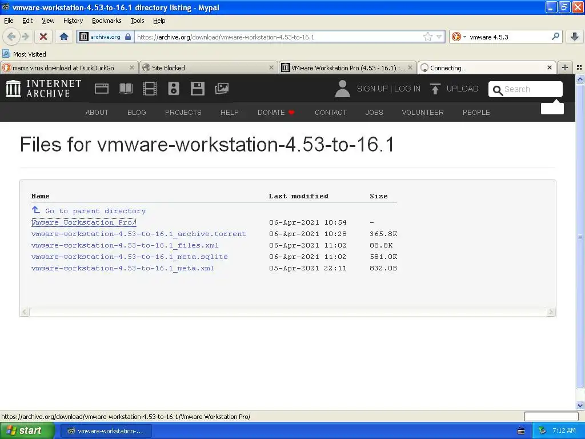Open Internet Archive Audio speaker icon
Viewport: 585px width, 439px height.
tap(174, 89)
